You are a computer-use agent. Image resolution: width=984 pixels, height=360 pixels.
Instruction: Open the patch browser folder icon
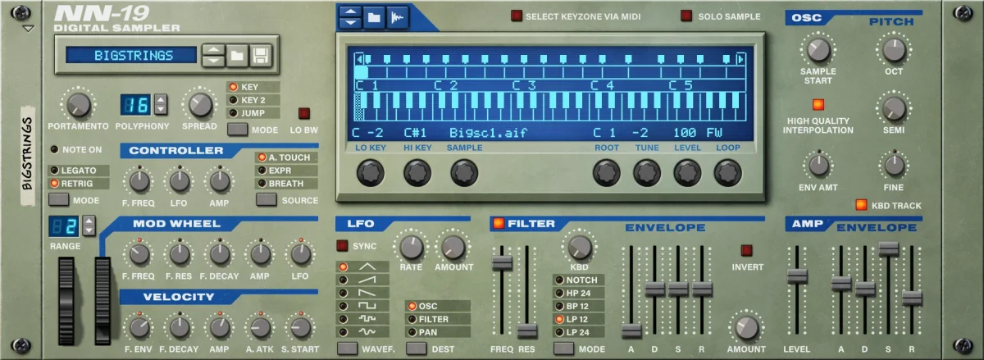pos(236,56)
